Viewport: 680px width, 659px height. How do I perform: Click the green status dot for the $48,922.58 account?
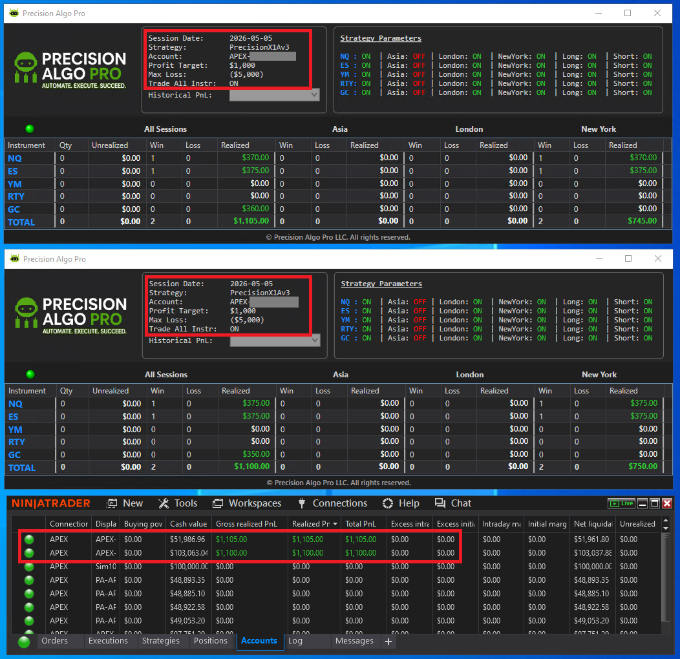pyautogui.click(x=29, y=607)
